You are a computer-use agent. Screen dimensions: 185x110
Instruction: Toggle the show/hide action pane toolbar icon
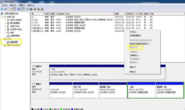point(23,9)
